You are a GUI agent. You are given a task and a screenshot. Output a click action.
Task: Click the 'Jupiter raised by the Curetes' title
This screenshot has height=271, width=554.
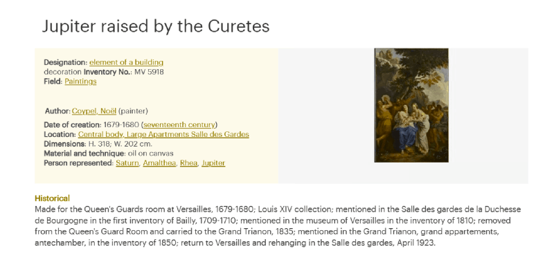(x=156, y=26)
